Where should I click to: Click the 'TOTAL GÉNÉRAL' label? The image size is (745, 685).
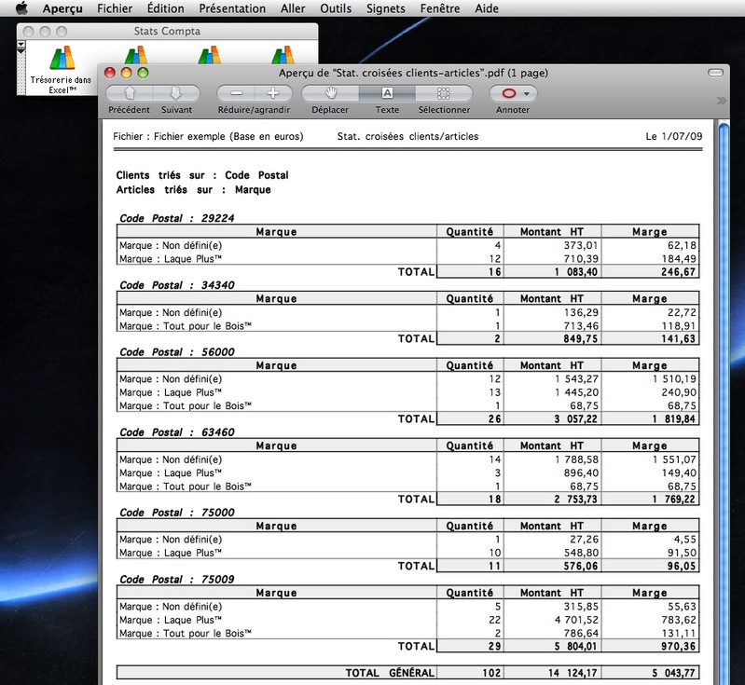pos(390,673)
